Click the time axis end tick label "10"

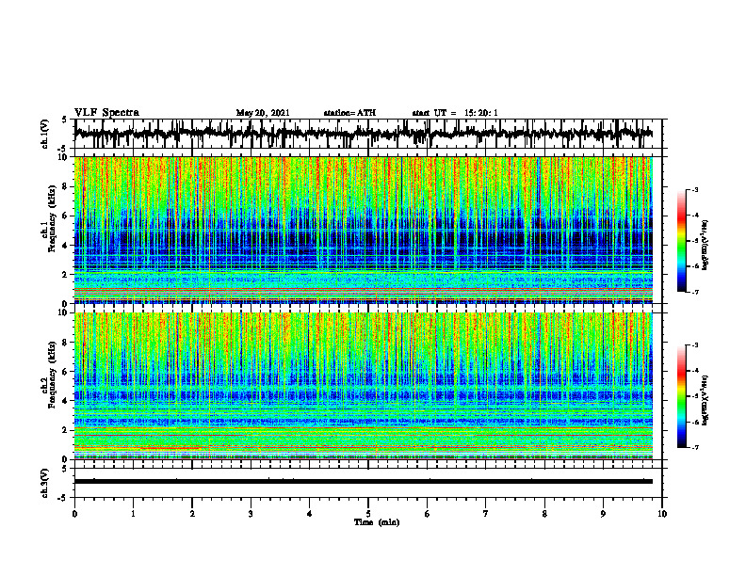tap(662, 514)
